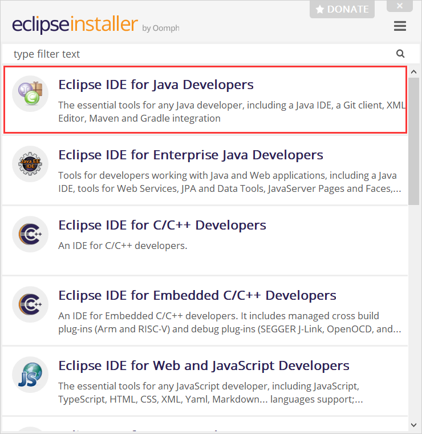The image size is (422, 434).
Task: Close the Eclipse Installer window
Action: [x=400, y=6]
